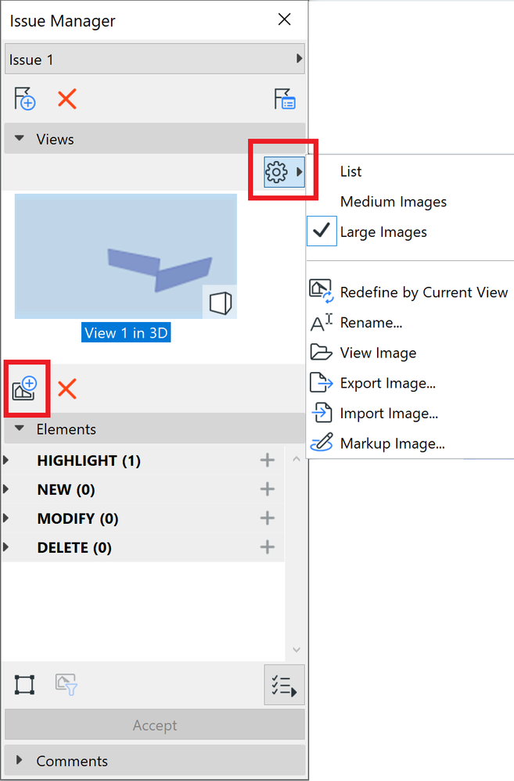The height and width of the screenshot is (781, 514).
Task: Open the issue details flag icon
Action: click(284, 99)
